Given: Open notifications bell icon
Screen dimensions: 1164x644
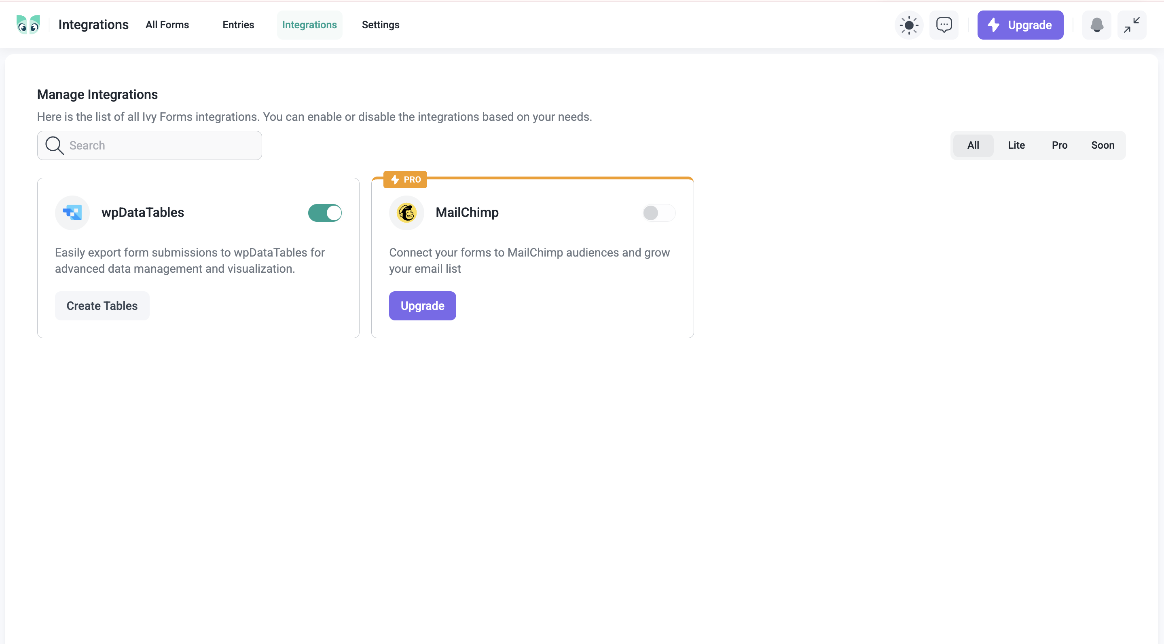Looking at the screenshot, I should click(1096, 25).
